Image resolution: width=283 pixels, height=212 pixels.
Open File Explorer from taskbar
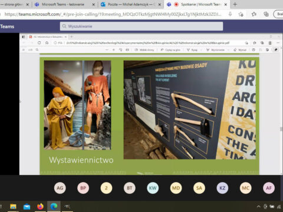(13, 206)
